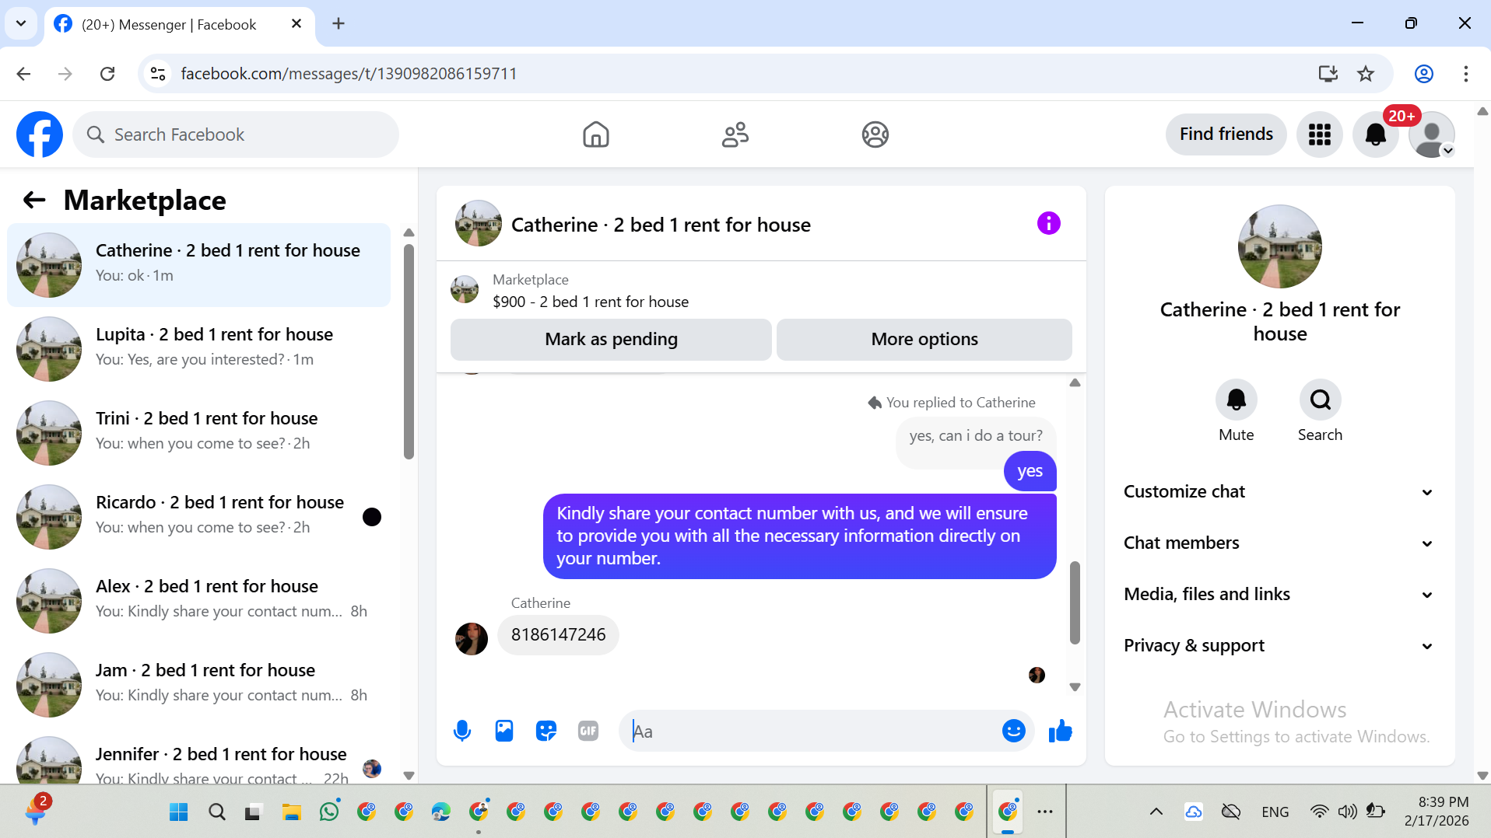Bookmark this page with the star icon
This screenshot has height=838, width=1491.
(x=1366, y=74)
